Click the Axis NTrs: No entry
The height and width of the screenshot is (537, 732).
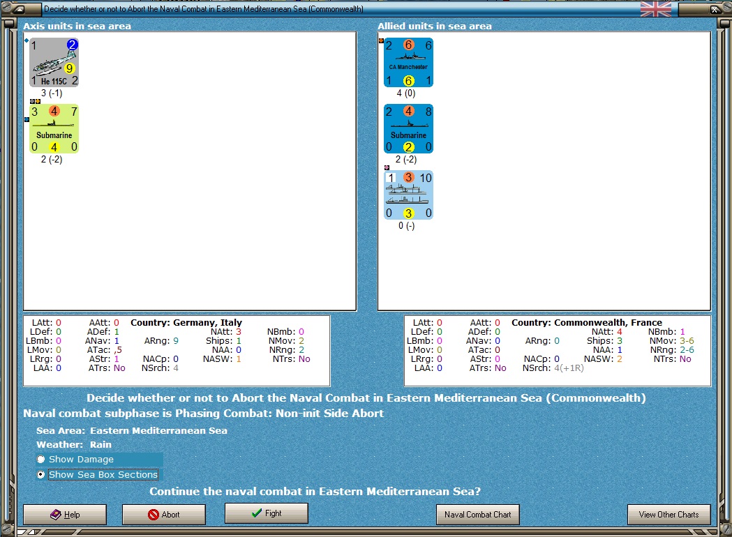pyautogui.click(x=291, y=358)
